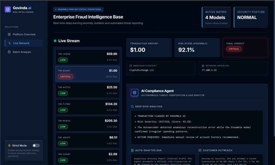The image size is (275, 165).
Task: Click the LOW badge on the $59.90 transaction
Action: [x=63, y=60]
